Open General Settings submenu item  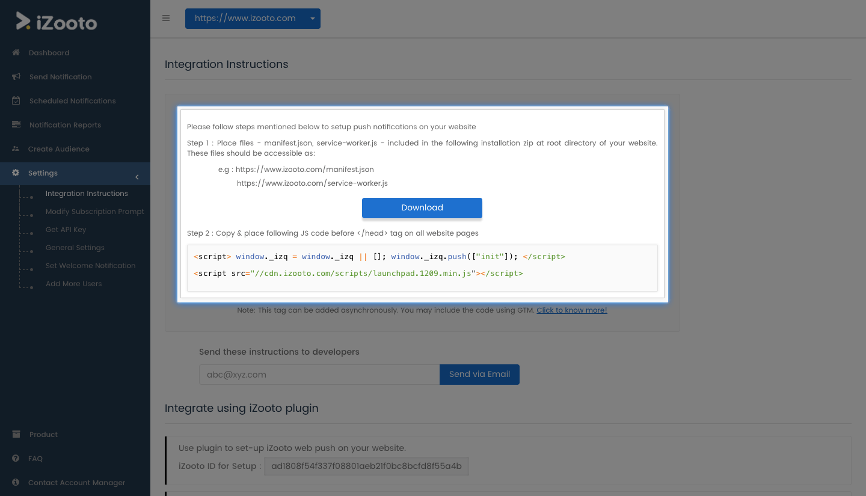coord(75,248)
